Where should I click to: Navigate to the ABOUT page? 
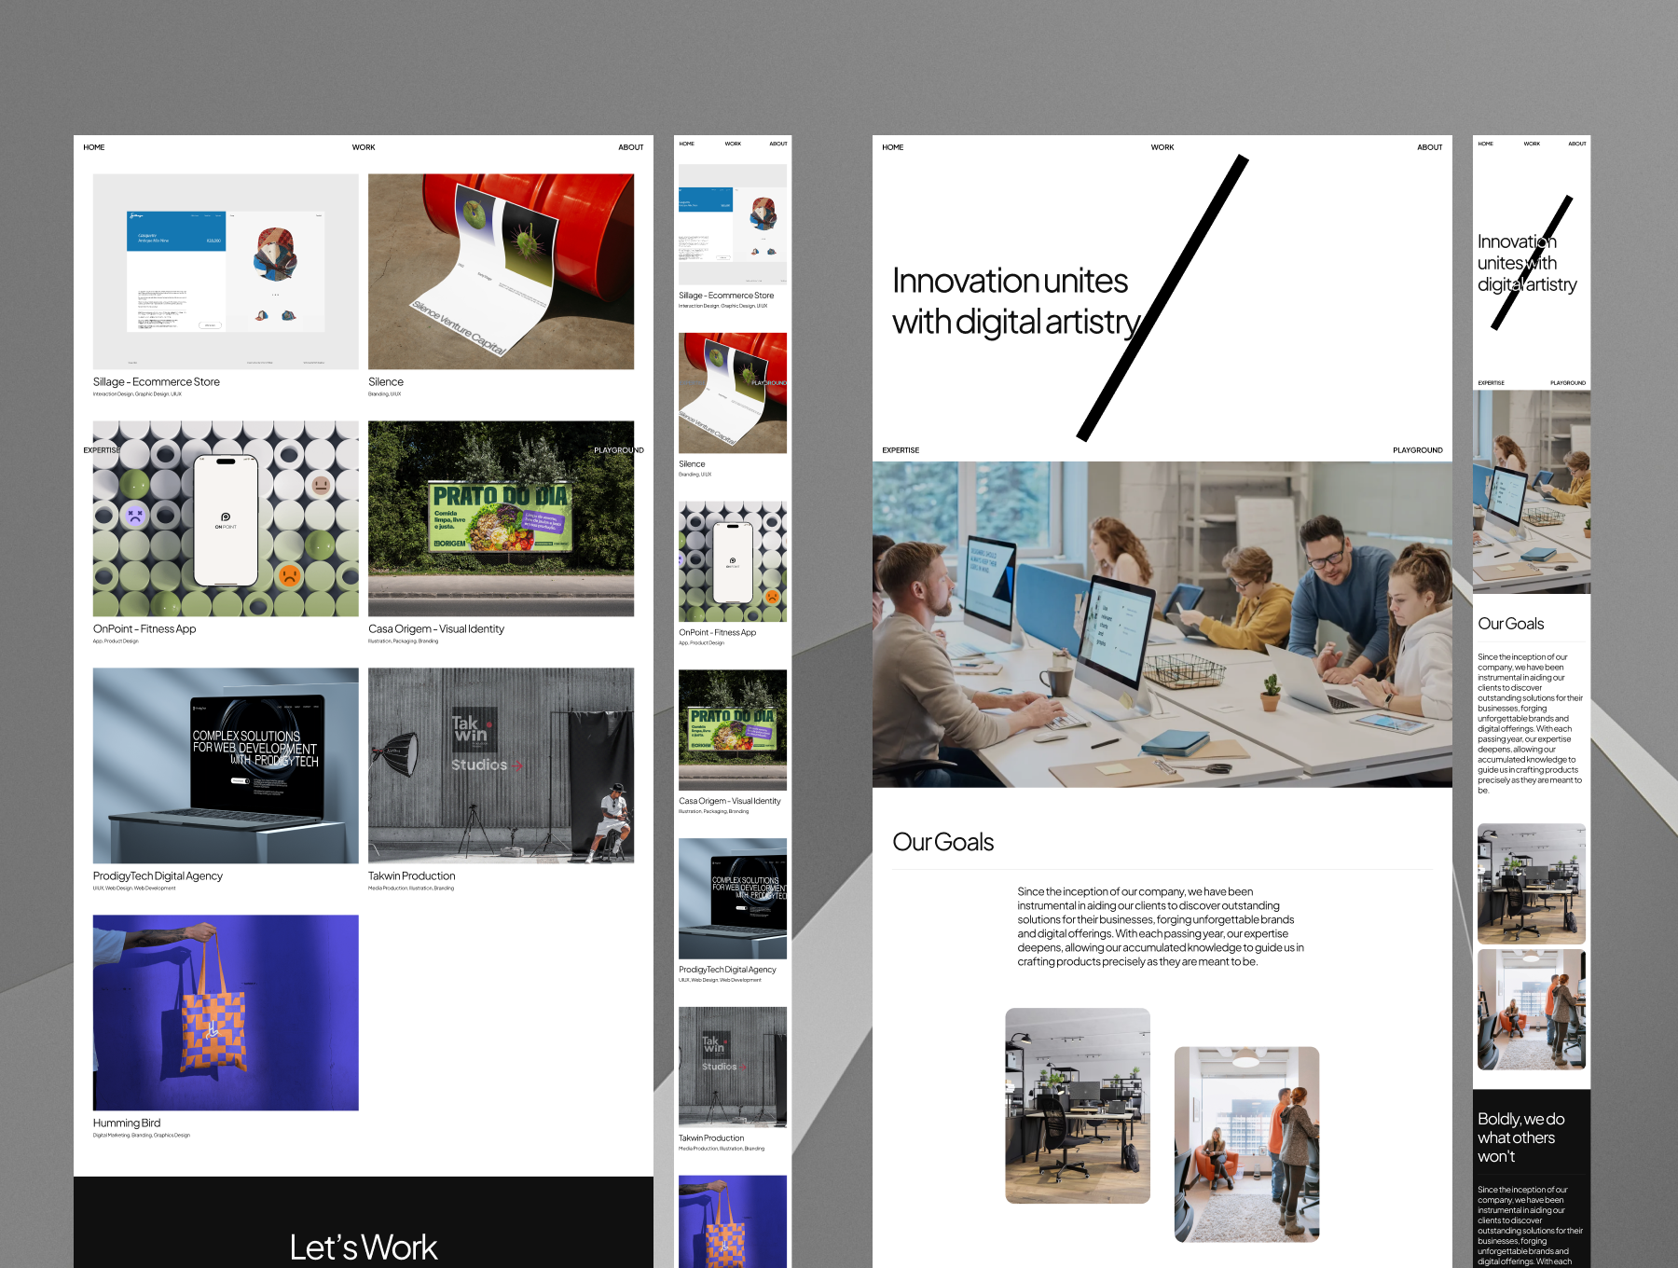pos(631,146)
